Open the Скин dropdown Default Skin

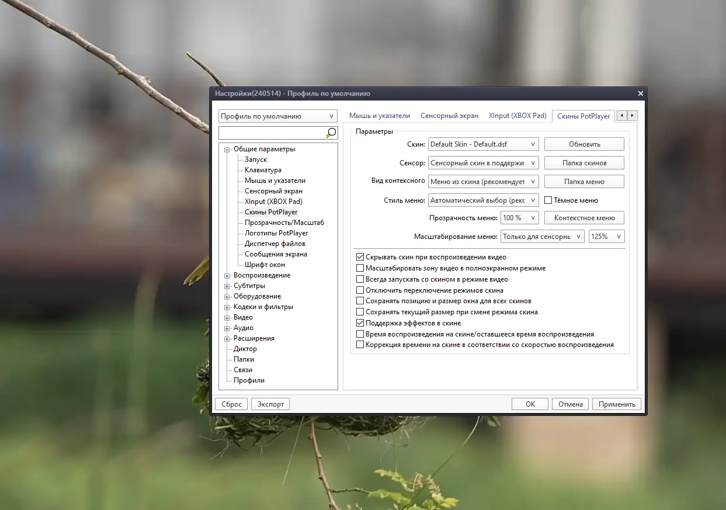click(484, 144)
